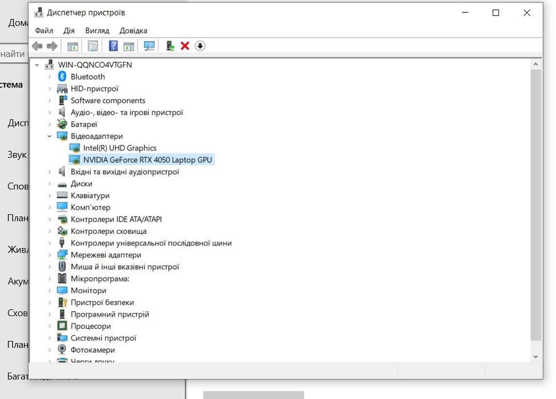Select the WIN-QQNCO4VTGFN computer label
The image size is (556, 399).
point(95,65)
